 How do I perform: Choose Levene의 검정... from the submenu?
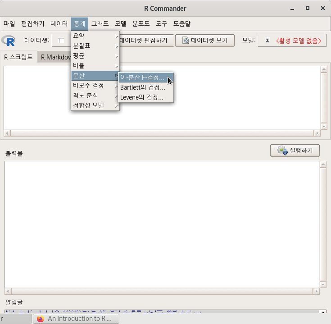click(146, 97)
